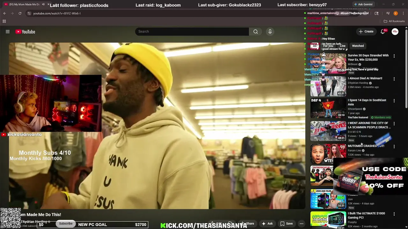Open options for Survive 30 Days Stranded video
Viewport: 408px width, 229px height.
tap(394, 56)
